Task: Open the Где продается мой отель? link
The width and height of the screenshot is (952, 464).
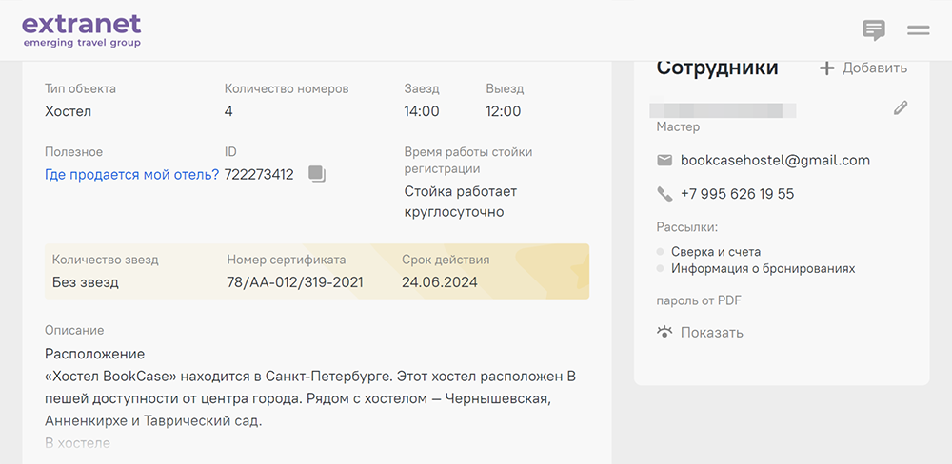Action: (x=131, y=174)
